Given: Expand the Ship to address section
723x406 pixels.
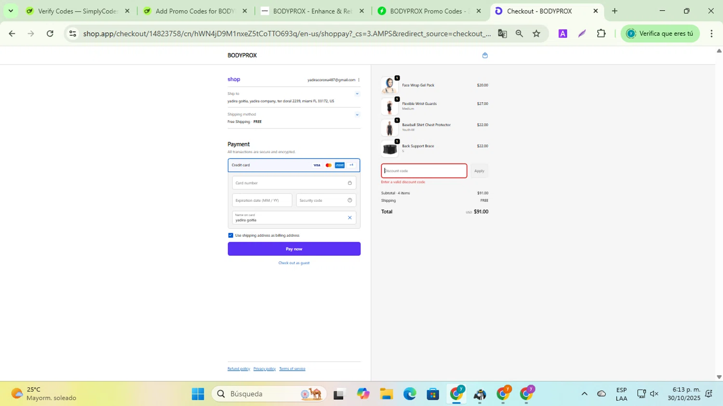Looking at the screenshot, I should coord(357,94).
